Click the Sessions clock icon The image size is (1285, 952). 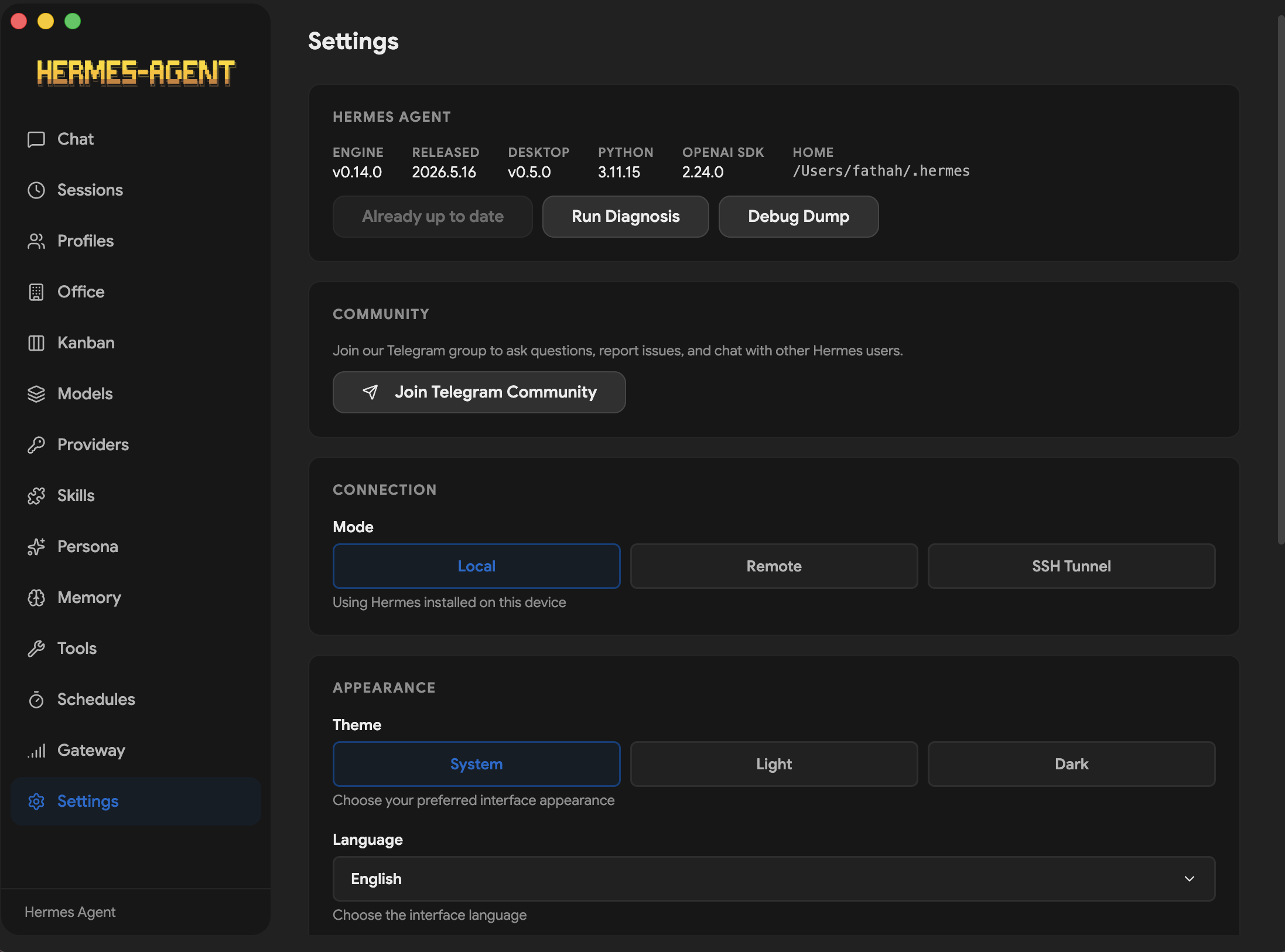coord(36,190)
